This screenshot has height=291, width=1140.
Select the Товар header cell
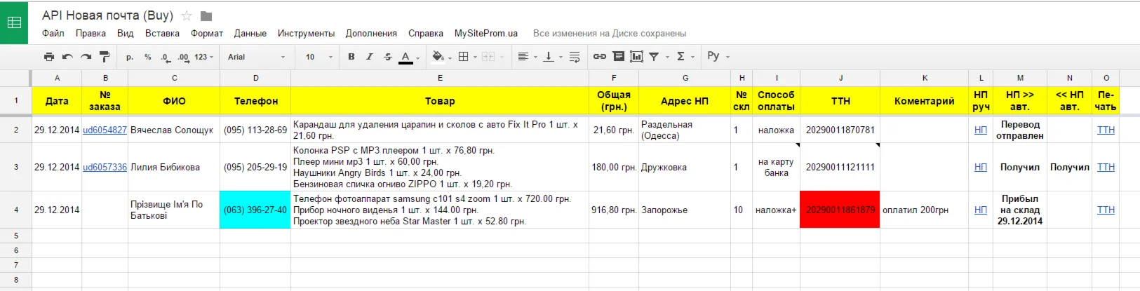click(x=440, y=101)
